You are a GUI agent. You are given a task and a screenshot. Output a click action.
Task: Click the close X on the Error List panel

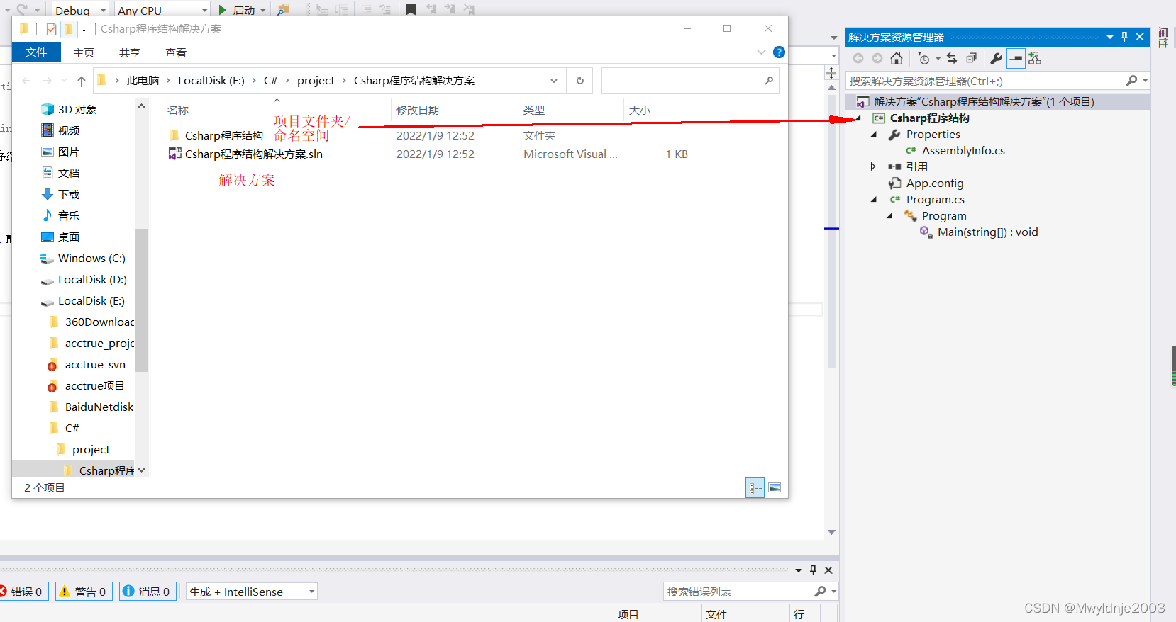(x=828, y=570)
